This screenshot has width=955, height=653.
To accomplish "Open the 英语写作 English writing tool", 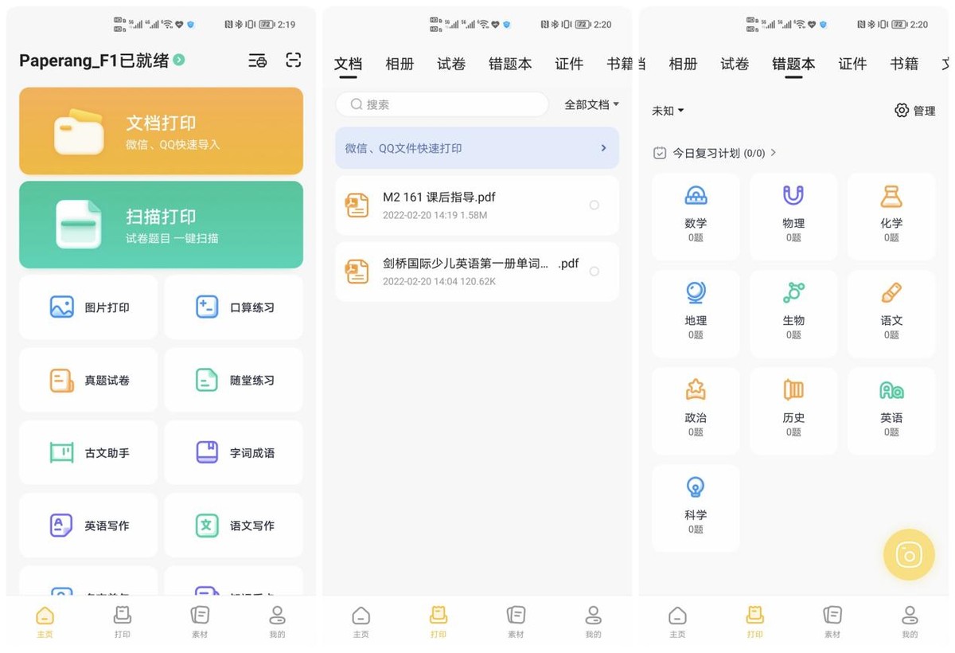I will tap(88, 524).
